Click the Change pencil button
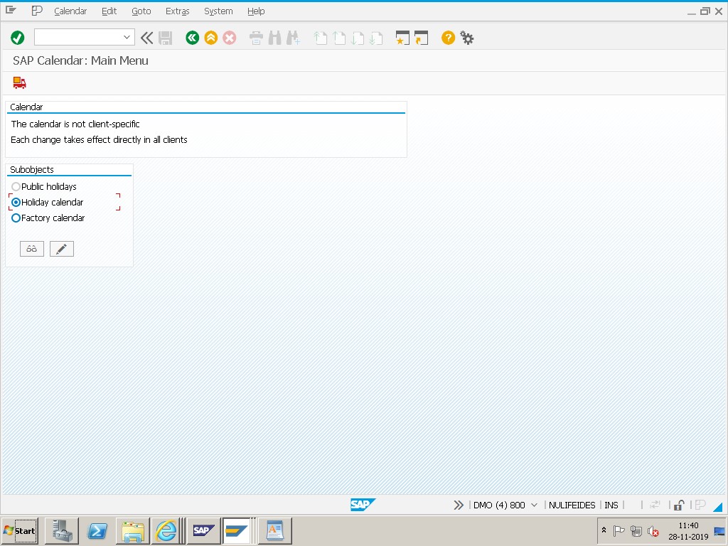 [x=62, y=249]
